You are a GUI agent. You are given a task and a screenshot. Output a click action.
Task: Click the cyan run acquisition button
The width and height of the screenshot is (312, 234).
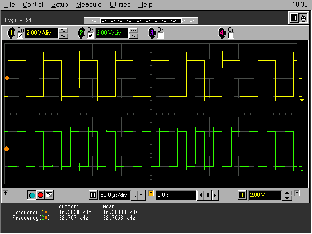(32, 195)
